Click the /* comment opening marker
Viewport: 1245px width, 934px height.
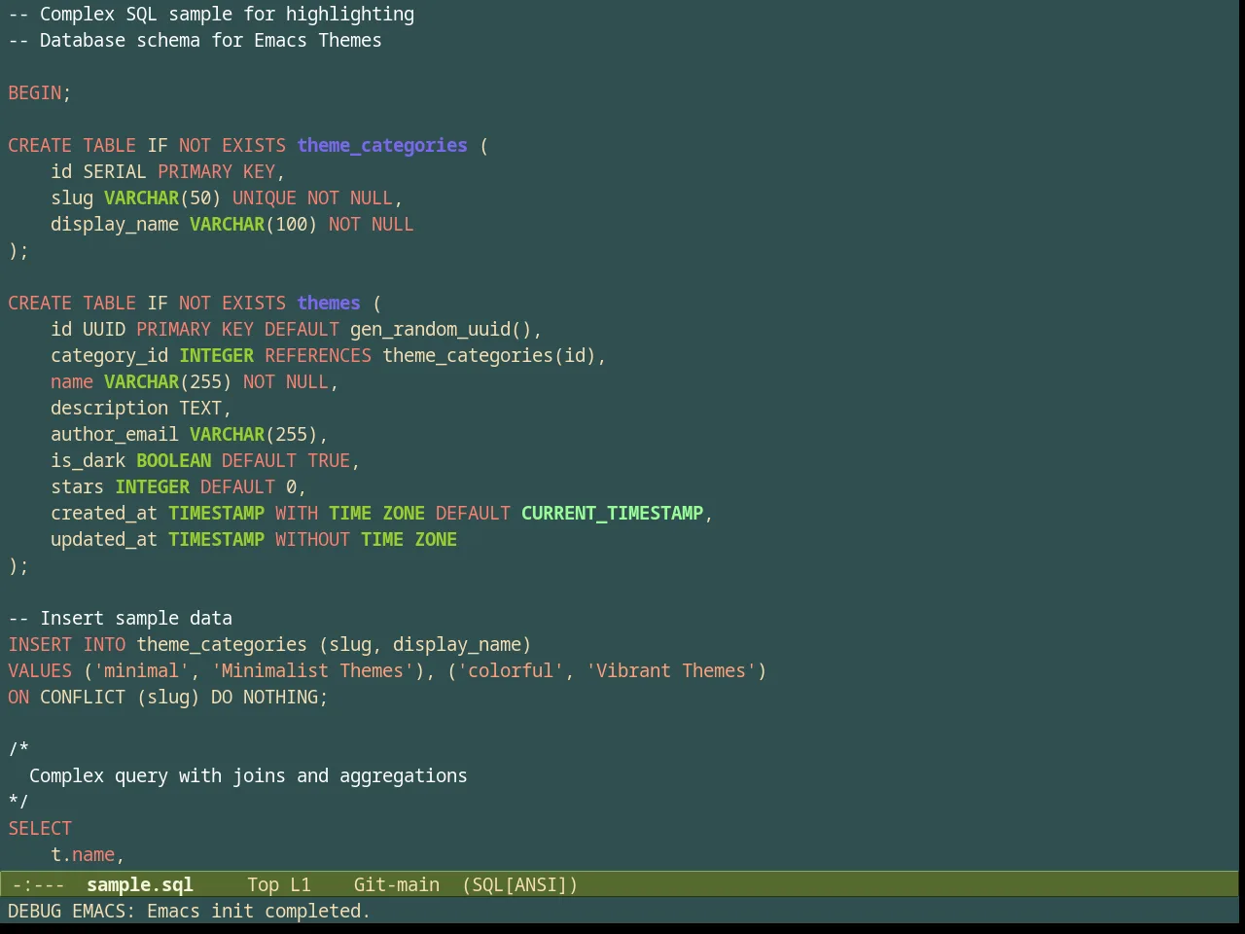coord(18,749)
